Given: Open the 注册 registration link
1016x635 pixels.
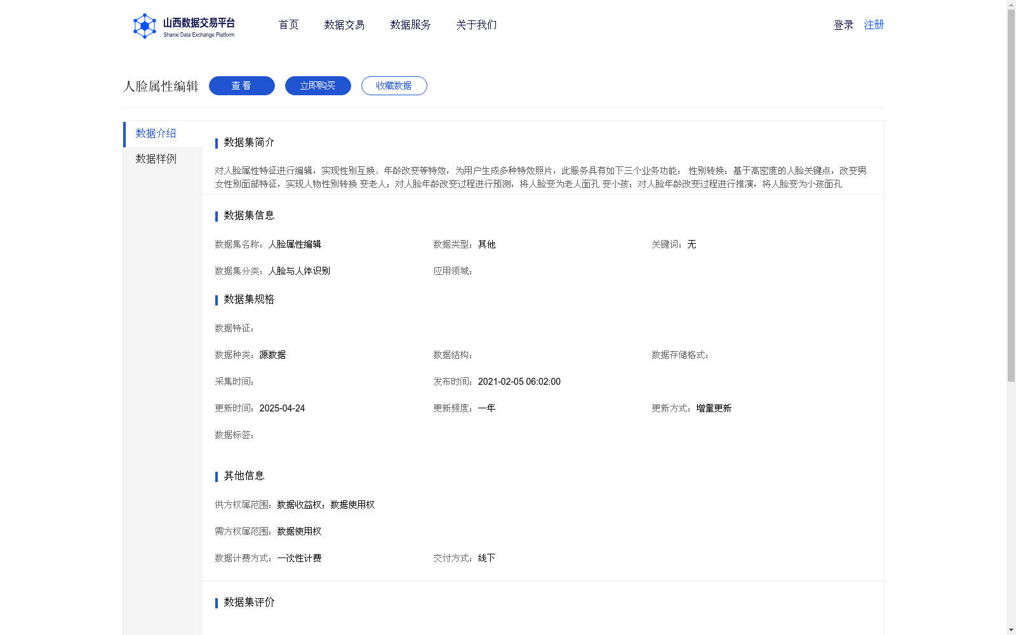Looking at the screenshot, I should click(872, 25).
